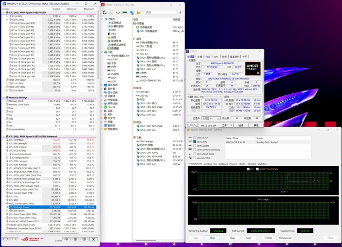Enable the Stress CPU checkbox

(194, 138)
